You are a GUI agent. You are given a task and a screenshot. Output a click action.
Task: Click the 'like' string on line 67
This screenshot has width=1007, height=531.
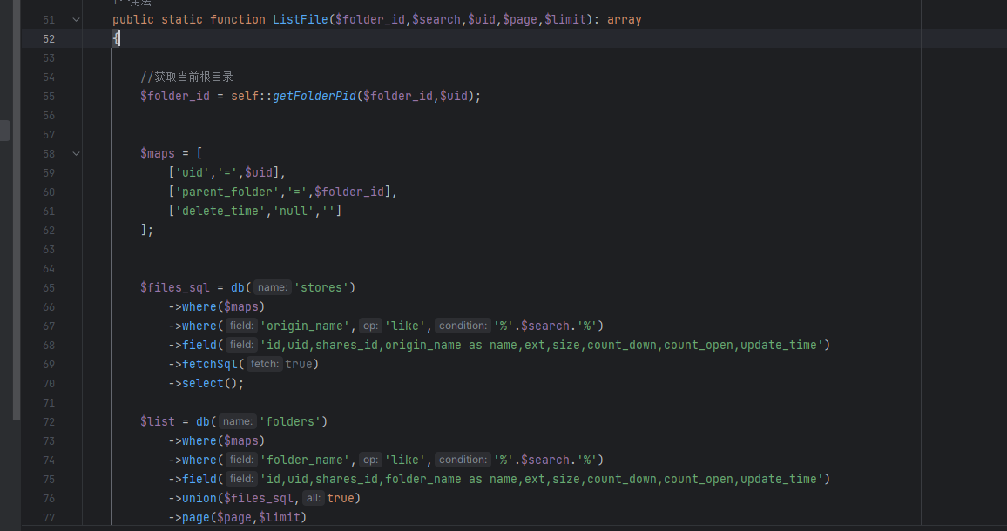point(405,326)
